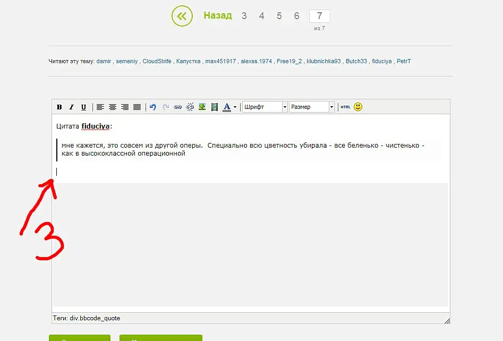
Task: Open user profile klubnichka93
Action: [323, 61]
